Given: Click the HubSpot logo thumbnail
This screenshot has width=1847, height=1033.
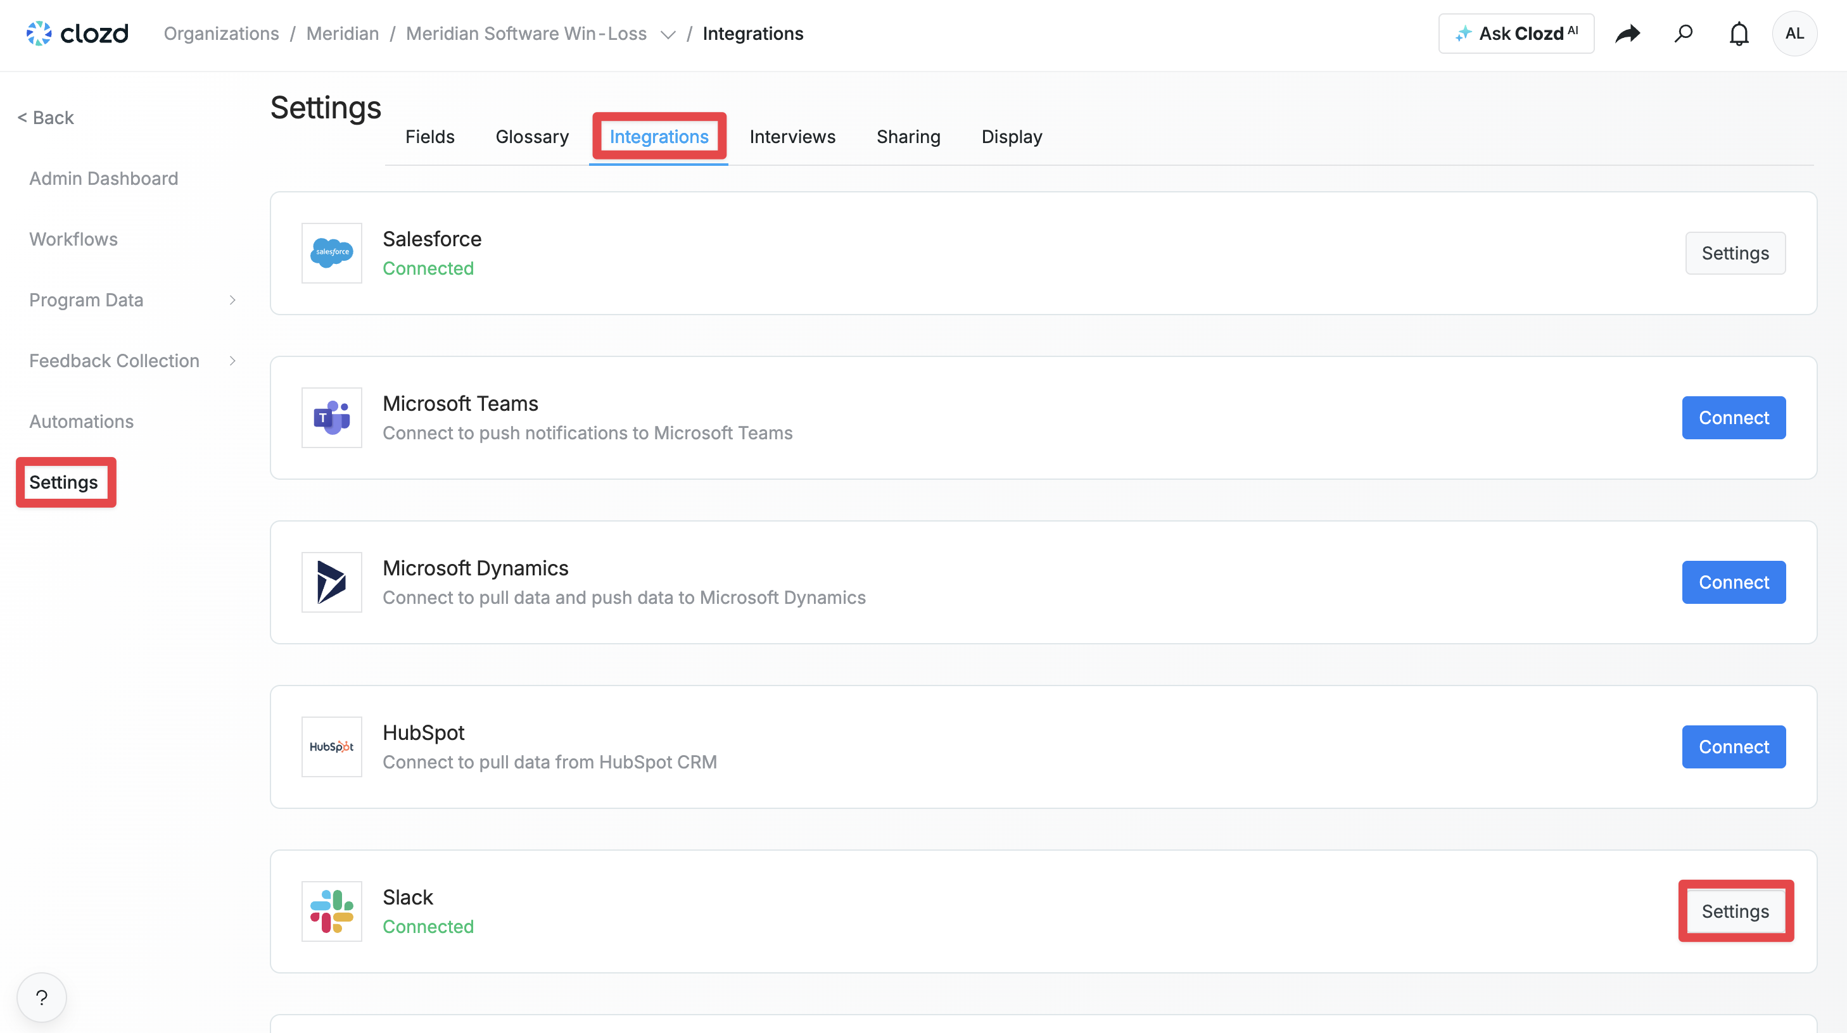Looking at the screenshot, I should pos(331,746).
